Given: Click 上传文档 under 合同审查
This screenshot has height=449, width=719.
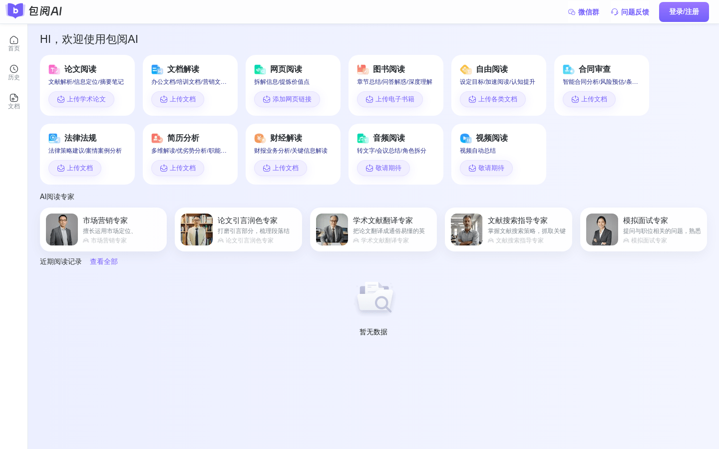Looking at the screenshot, I should 589,99.
